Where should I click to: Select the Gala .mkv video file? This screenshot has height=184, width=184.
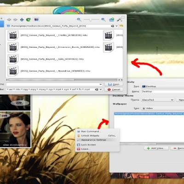point(46,59)
